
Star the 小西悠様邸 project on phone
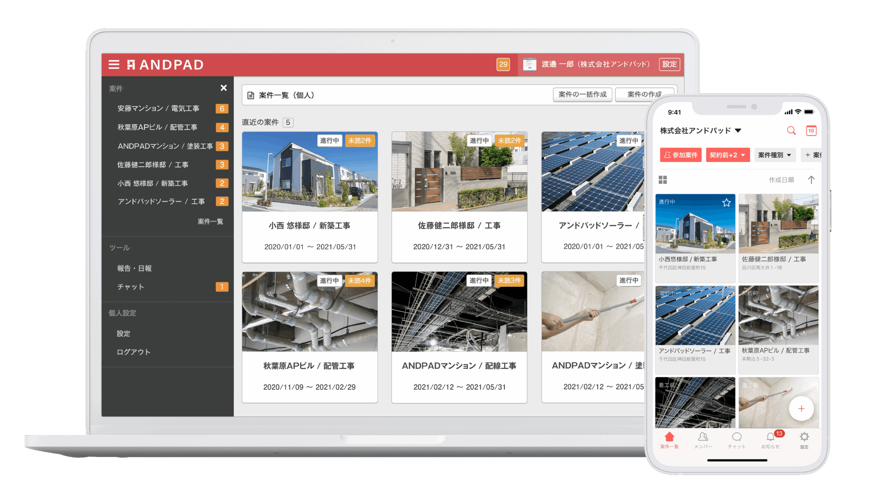[x=726, y=203]
